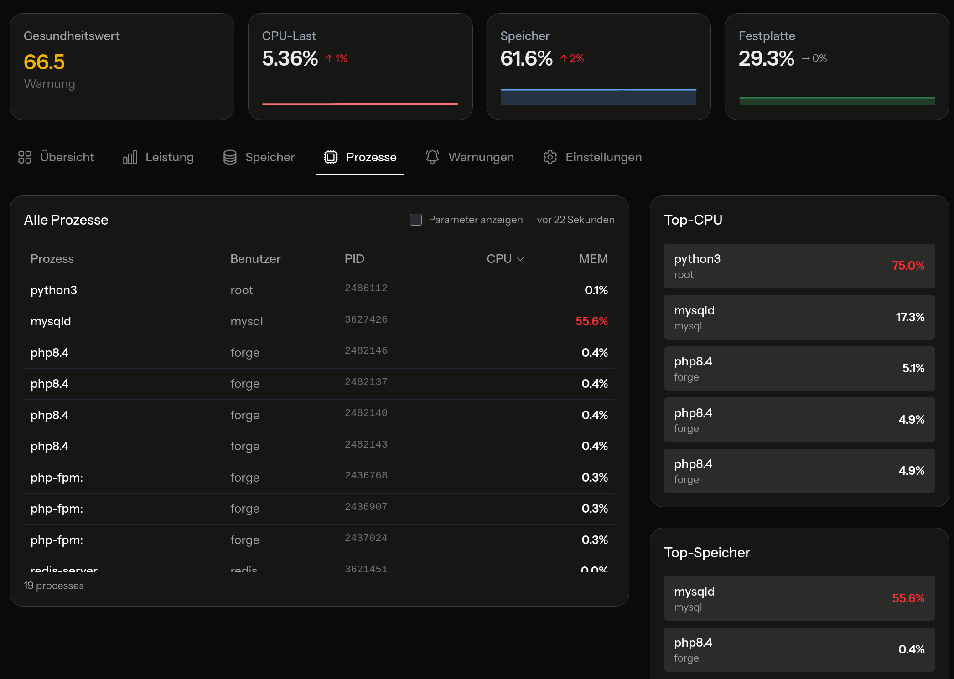This screenshot has height=679, width=954.
Task: Open the Gesundheitswert score card
Action: click(x=122, y=67)
